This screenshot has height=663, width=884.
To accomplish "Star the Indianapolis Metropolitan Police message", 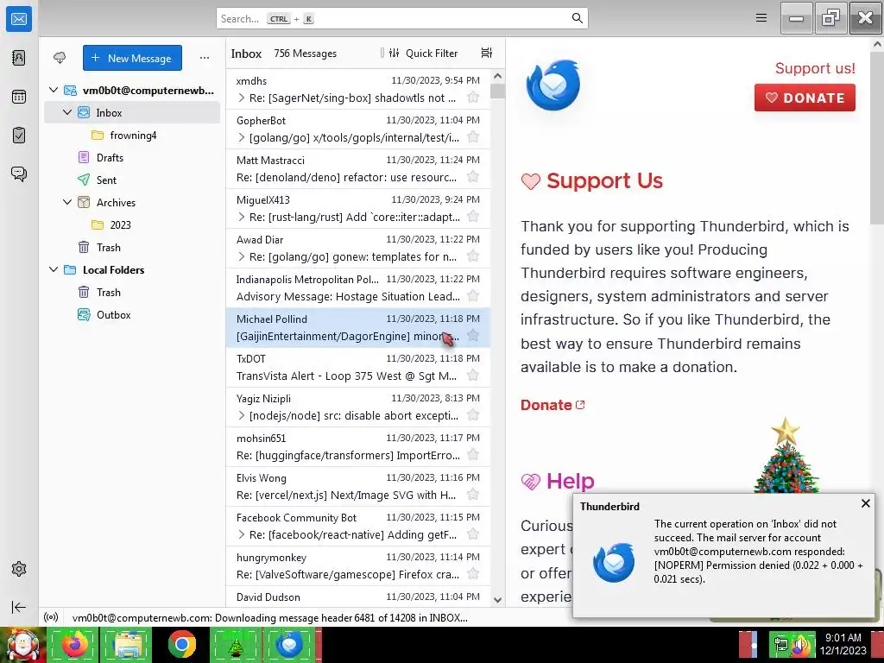I will pos(474,296).
